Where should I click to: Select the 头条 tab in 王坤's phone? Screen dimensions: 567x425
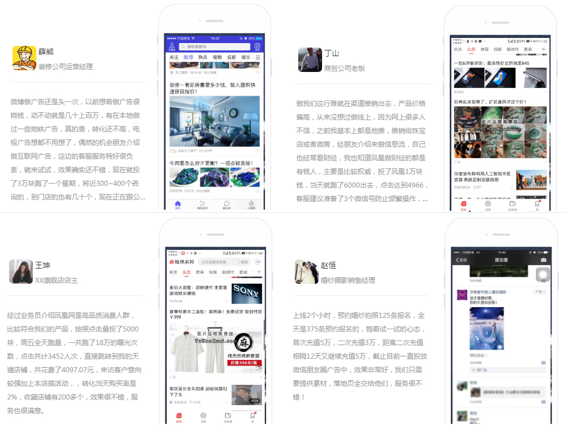tap(186, 272)
